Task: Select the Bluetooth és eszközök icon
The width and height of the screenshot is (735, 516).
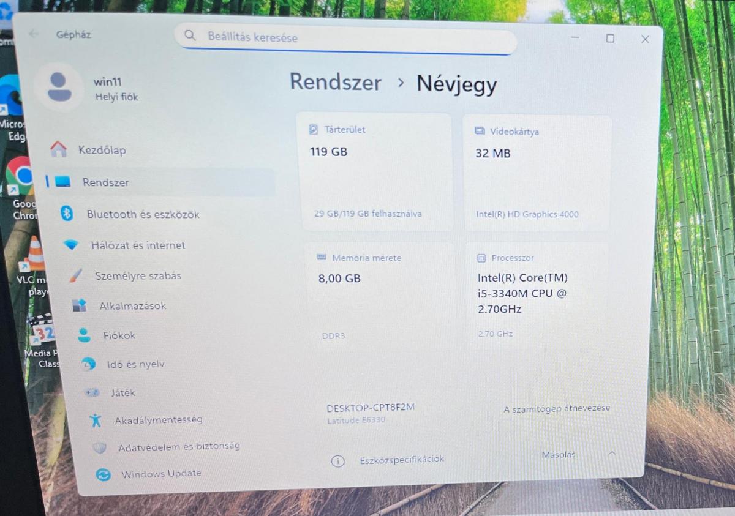Action: (x=67, y=214)
